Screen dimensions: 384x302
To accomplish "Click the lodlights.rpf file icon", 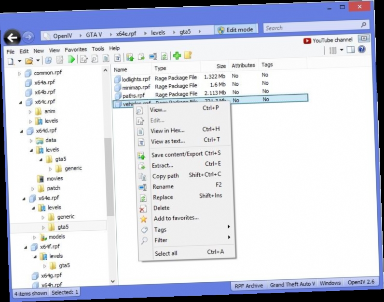I will point(118,79).
